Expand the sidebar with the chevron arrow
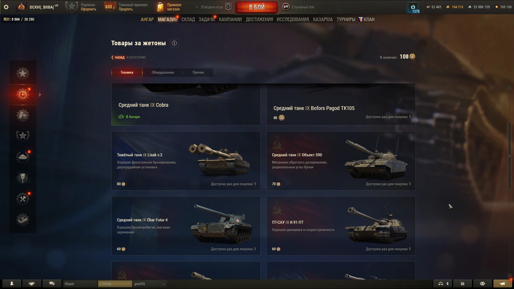Viewport: 514px width, 289px height. coord(40,95)
